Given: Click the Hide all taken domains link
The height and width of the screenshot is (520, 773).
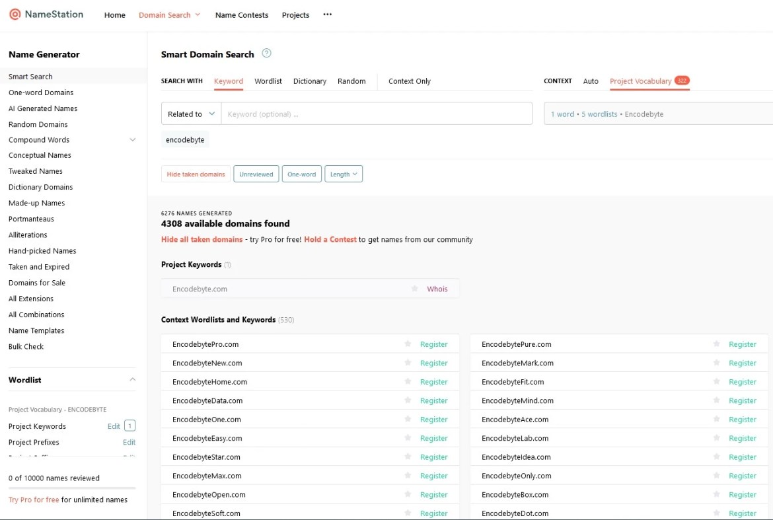Looking at the screenshot, I should tap(202, 239).
